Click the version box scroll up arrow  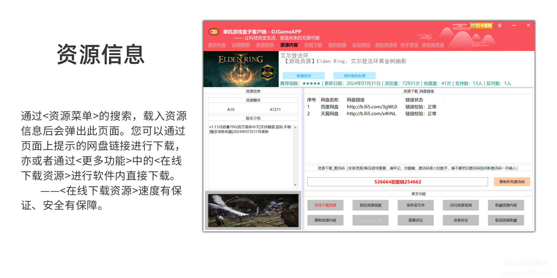point(295,127)
